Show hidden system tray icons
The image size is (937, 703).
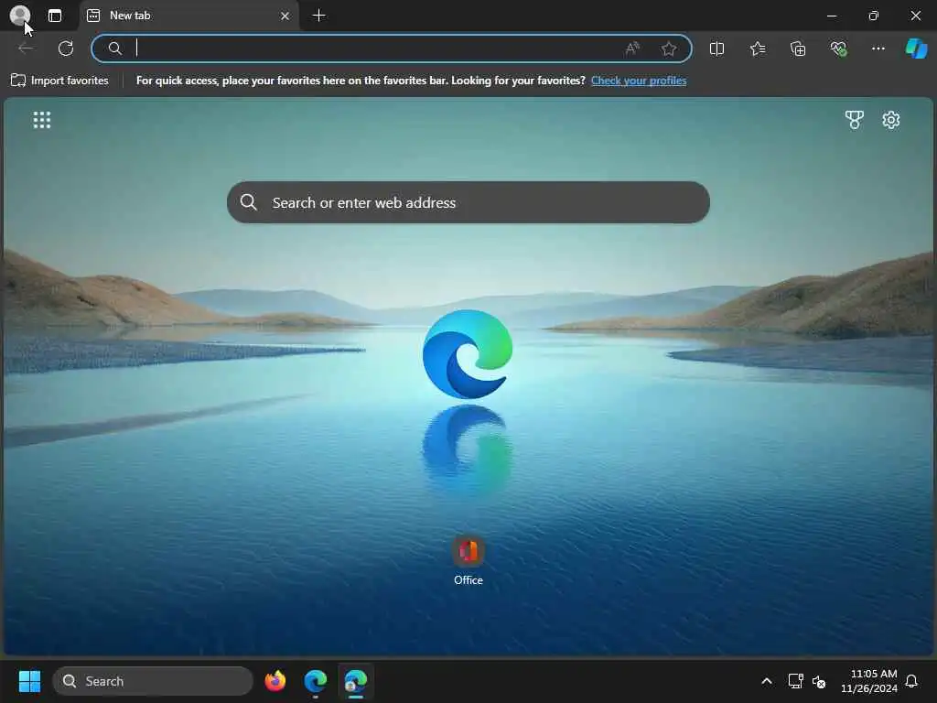pyautogui.click(x=766, y=681)
